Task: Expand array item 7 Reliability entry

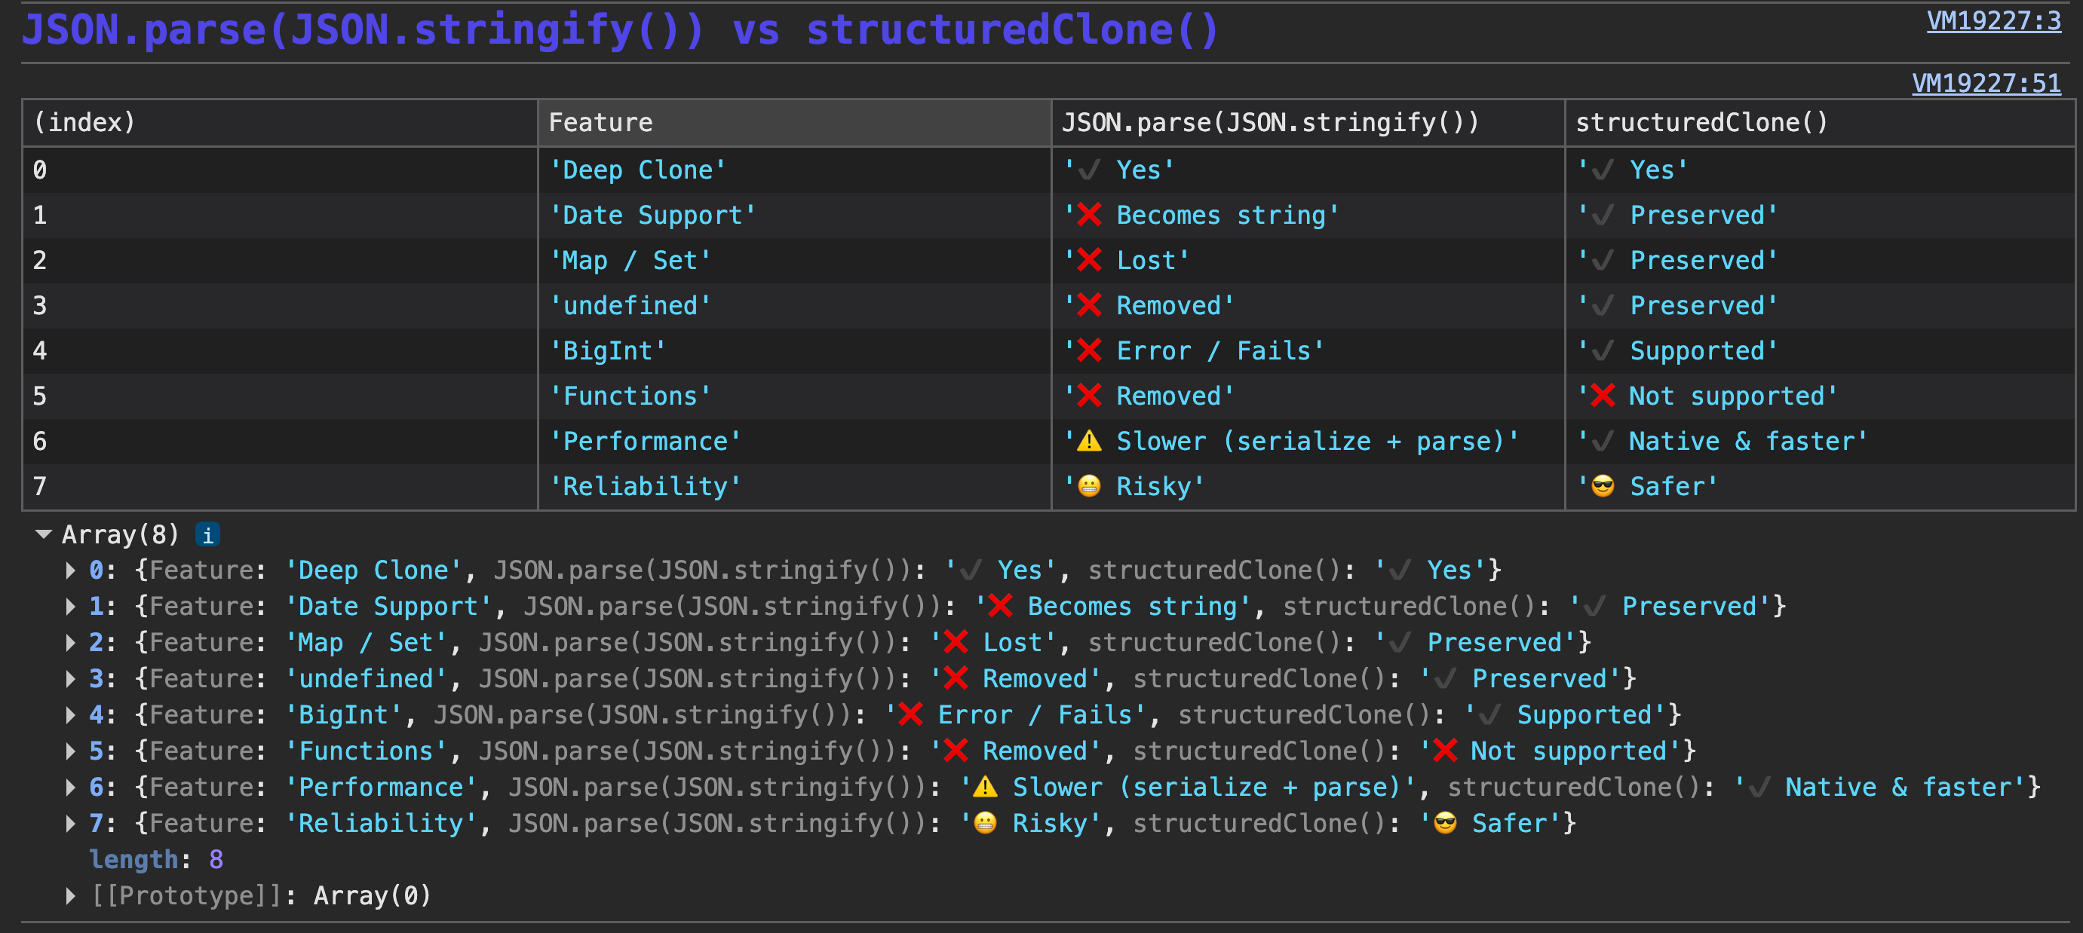Action: tap(71, 823)
